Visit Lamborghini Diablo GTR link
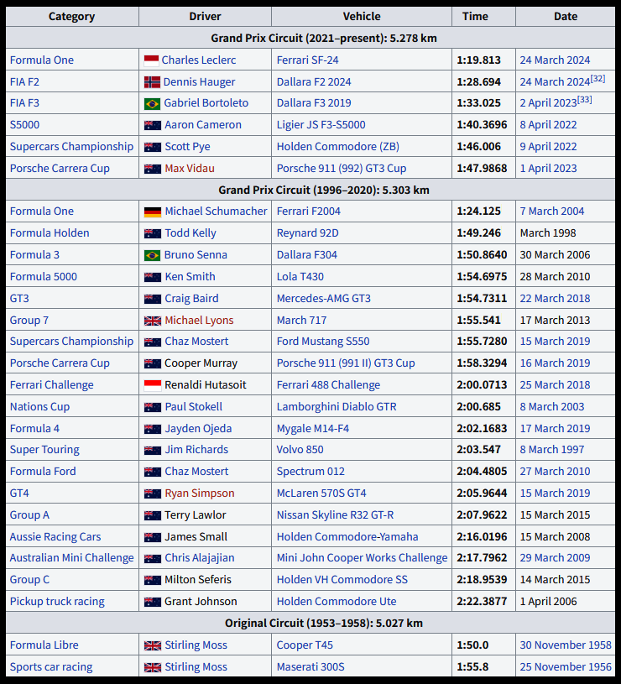The image size is (621, 684). tap(337, 406)
